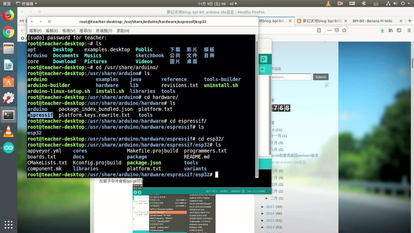Open VLC media player from the dock
The image size is (414, 233).
9,131
